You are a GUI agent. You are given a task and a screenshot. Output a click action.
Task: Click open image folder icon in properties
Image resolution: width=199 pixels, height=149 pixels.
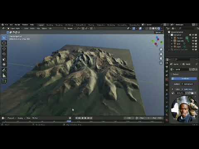click(192, 93)
